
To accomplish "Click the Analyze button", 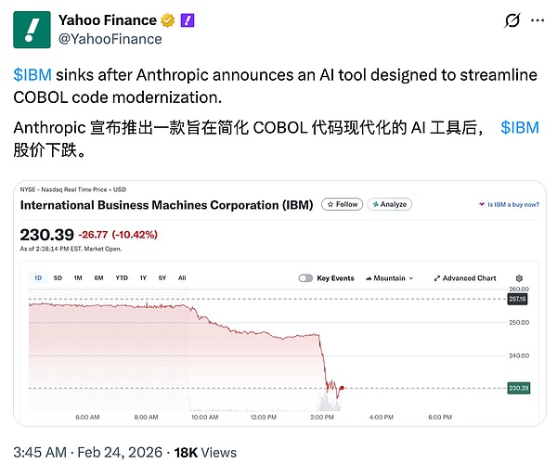I will point(389,204).
